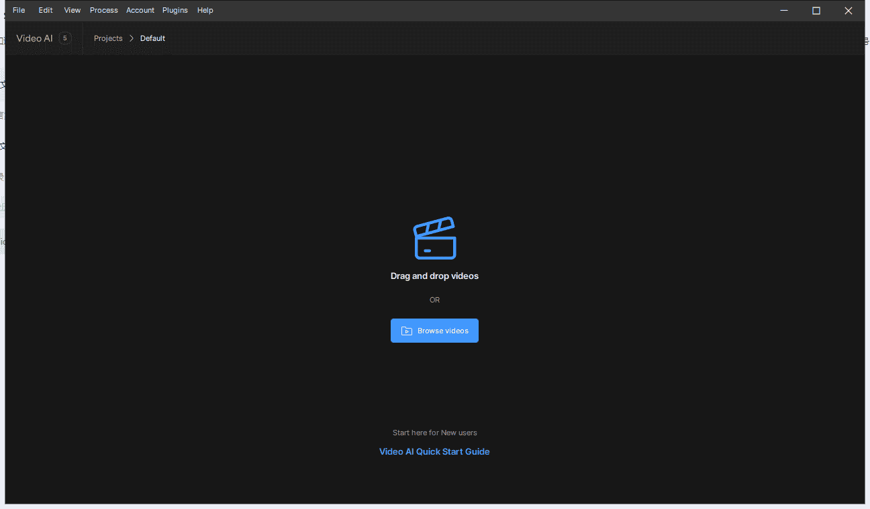Screen dimensions: 870x509
Task: Show the Account menu
Action: point(140,10)
